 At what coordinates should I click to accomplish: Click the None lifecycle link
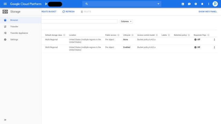click(125, 40)
